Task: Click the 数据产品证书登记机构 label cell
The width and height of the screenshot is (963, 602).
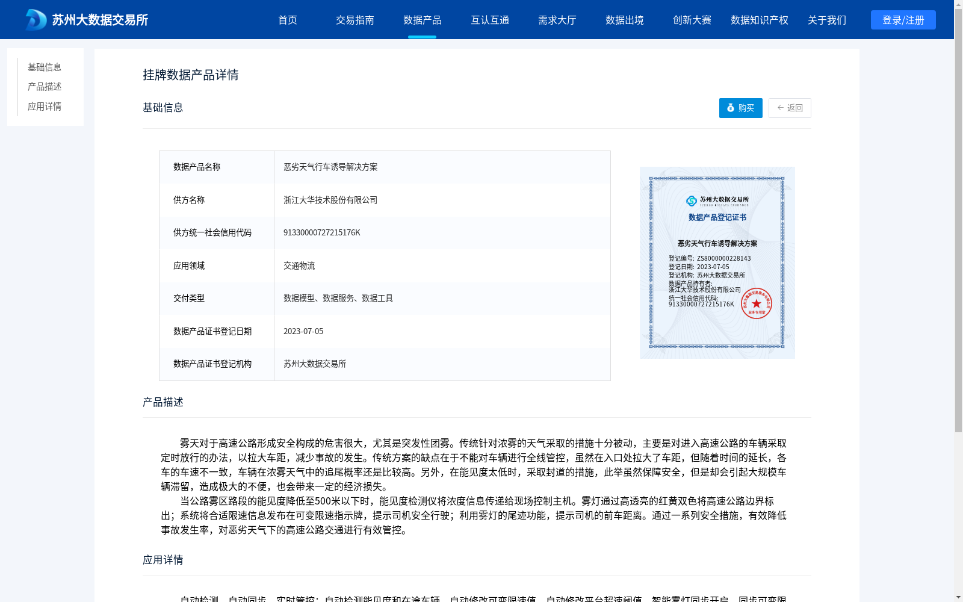Action: [217, 364]
